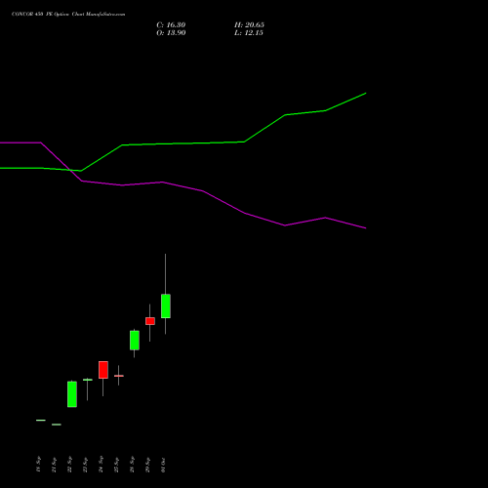Click the right end of the green indicator line
This screenshot has width=488, height=488.
click(366, 94)
